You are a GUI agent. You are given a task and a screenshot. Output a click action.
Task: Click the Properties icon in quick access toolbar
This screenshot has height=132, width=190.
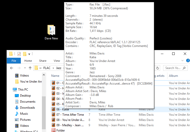tap(19, 54)
